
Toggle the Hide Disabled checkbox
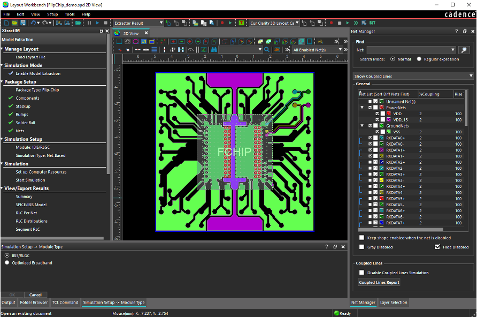tap(437, 247)
